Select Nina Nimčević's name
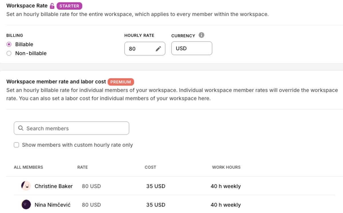The image size is (343, 213). tap(53, 204)
